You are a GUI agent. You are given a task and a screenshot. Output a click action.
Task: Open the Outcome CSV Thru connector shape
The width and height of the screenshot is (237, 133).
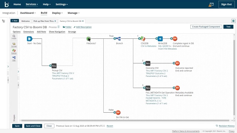148,63
